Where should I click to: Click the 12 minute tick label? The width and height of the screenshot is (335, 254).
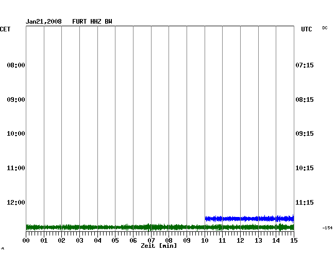pos(240,241)
